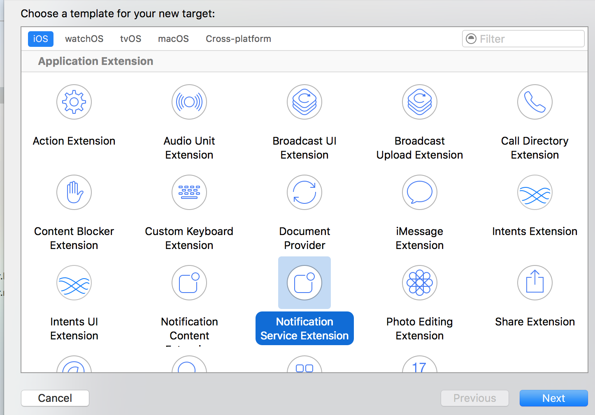Pick the Document Provider sync icon
Viewport: 595px width, 415px height.
(304, 192)
